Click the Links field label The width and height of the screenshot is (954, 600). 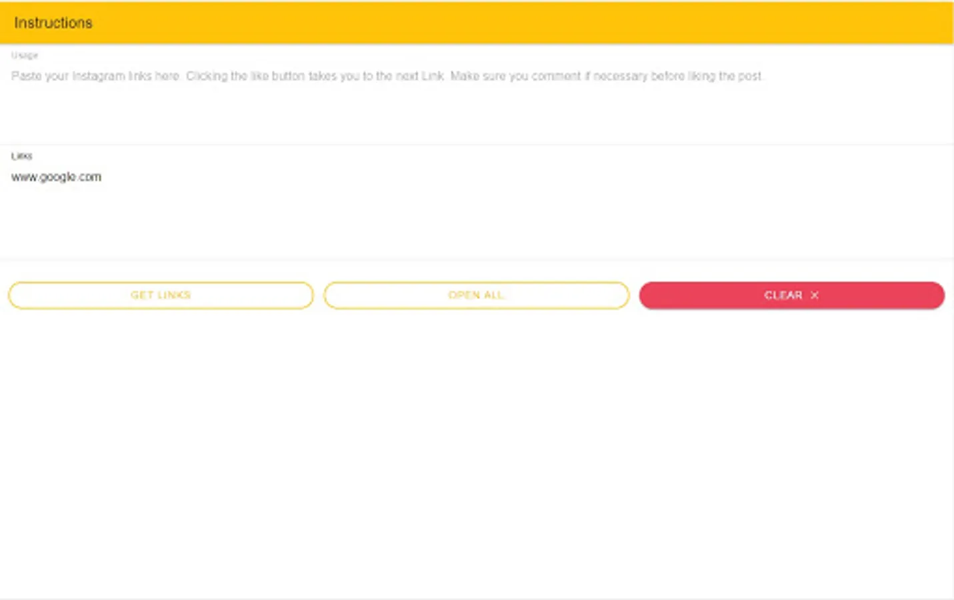coord(22,155)
